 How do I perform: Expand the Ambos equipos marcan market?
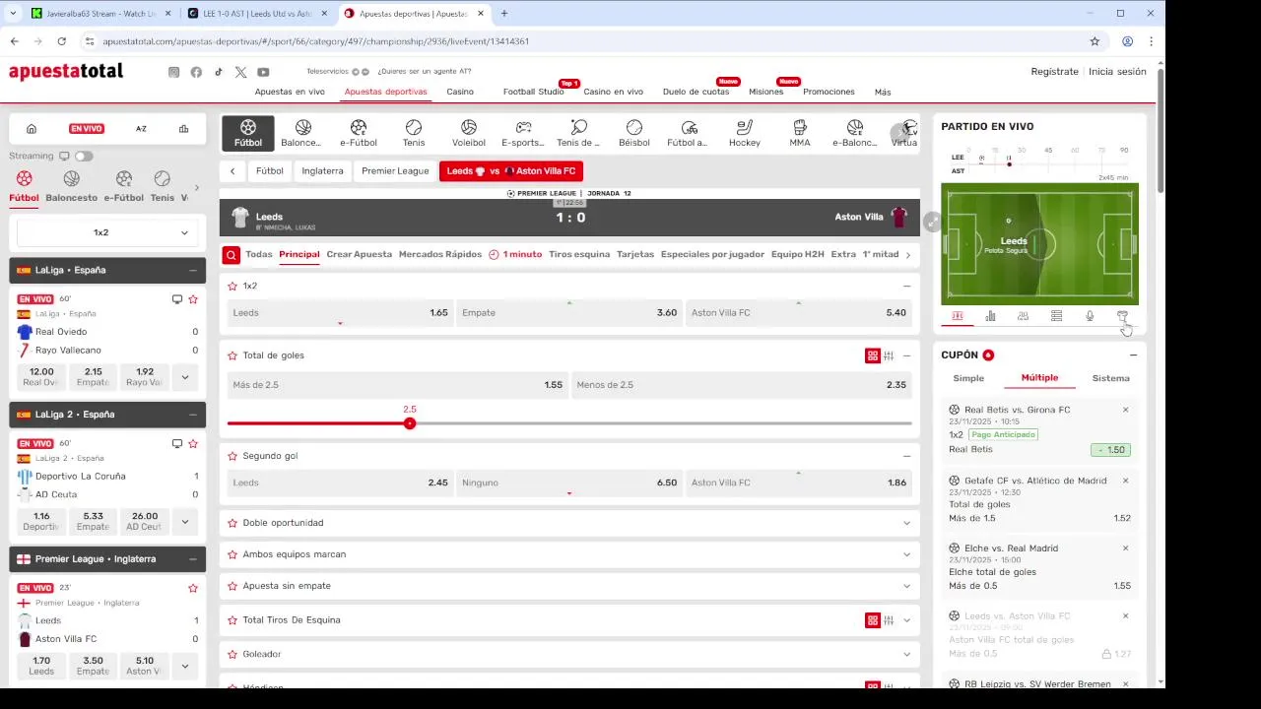tap(907, 554)
